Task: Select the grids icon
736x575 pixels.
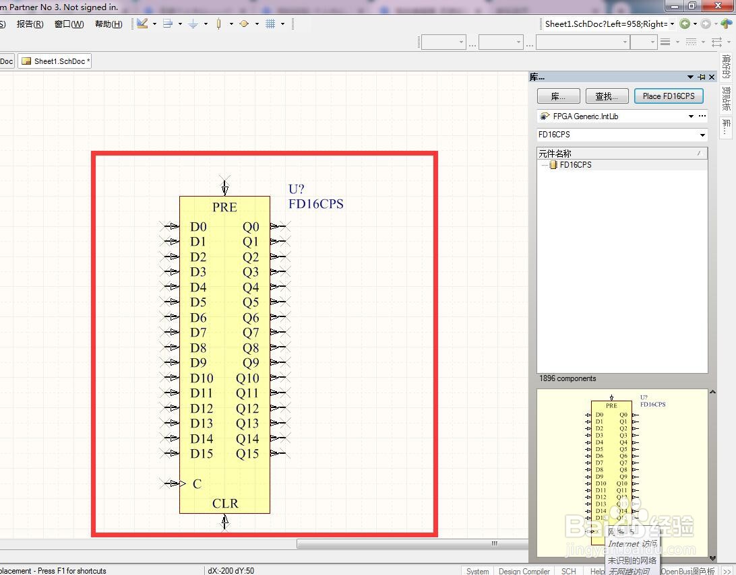Action: 270,24
